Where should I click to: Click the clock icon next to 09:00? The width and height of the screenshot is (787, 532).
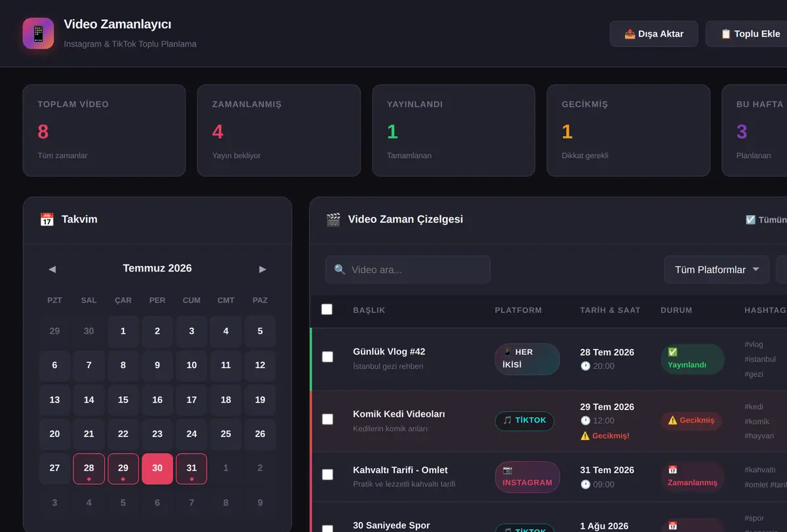(586, 485)
